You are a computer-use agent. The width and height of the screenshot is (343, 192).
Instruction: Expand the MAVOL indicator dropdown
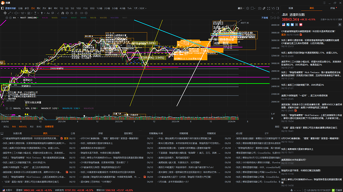(23, 108)
